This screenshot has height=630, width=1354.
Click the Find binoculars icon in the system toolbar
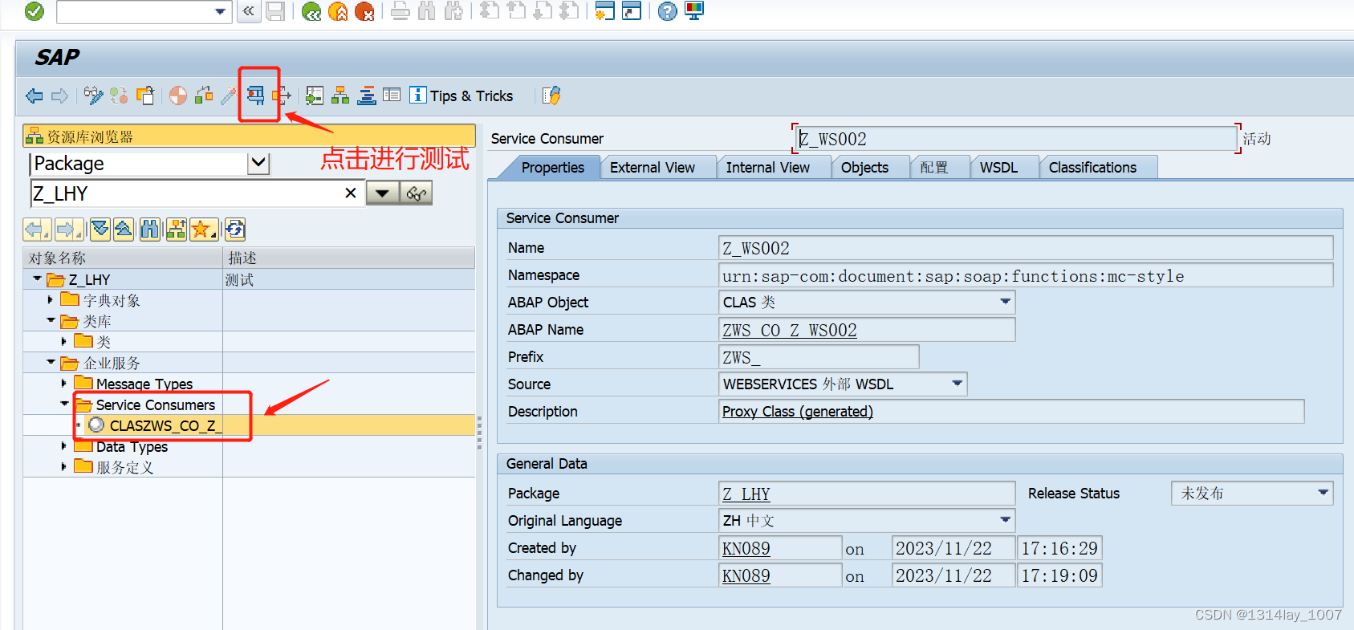(427, 11)
